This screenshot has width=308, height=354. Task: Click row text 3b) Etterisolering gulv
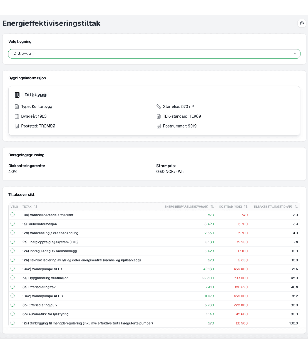40,305
